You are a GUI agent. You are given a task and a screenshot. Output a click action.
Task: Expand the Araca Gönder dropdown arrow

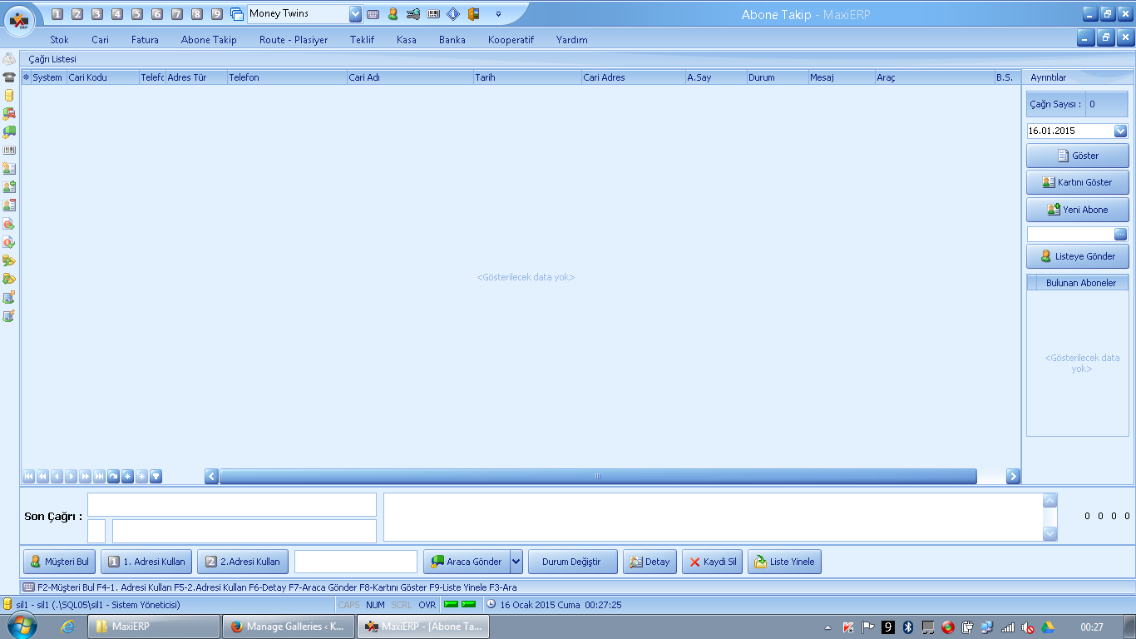516,562
